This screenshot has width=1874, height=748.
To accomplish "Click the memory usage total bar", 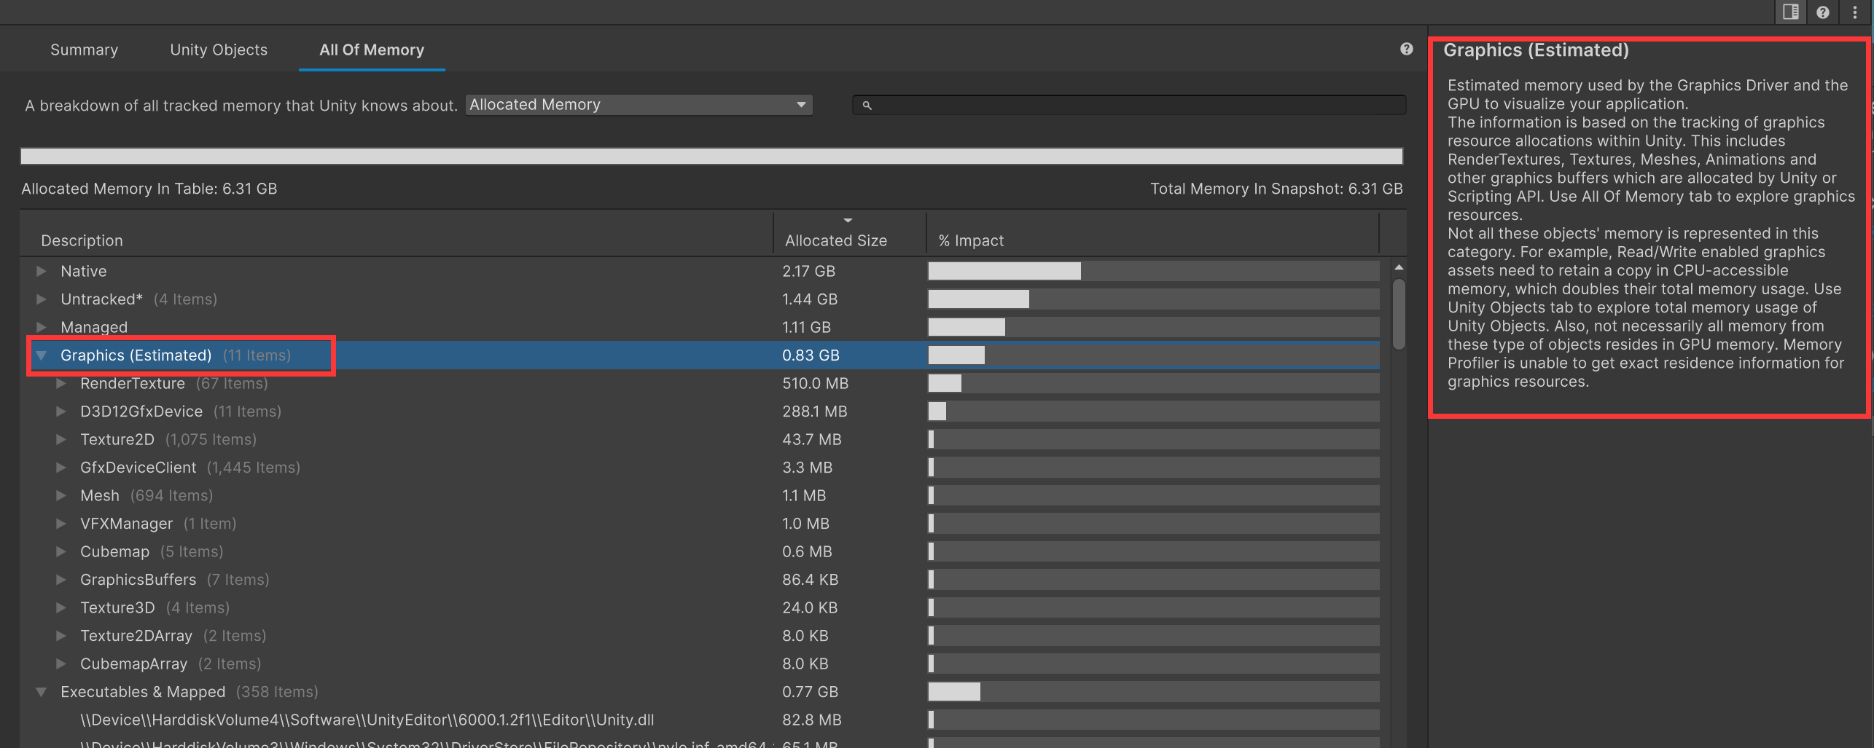I will coord(711,156).
